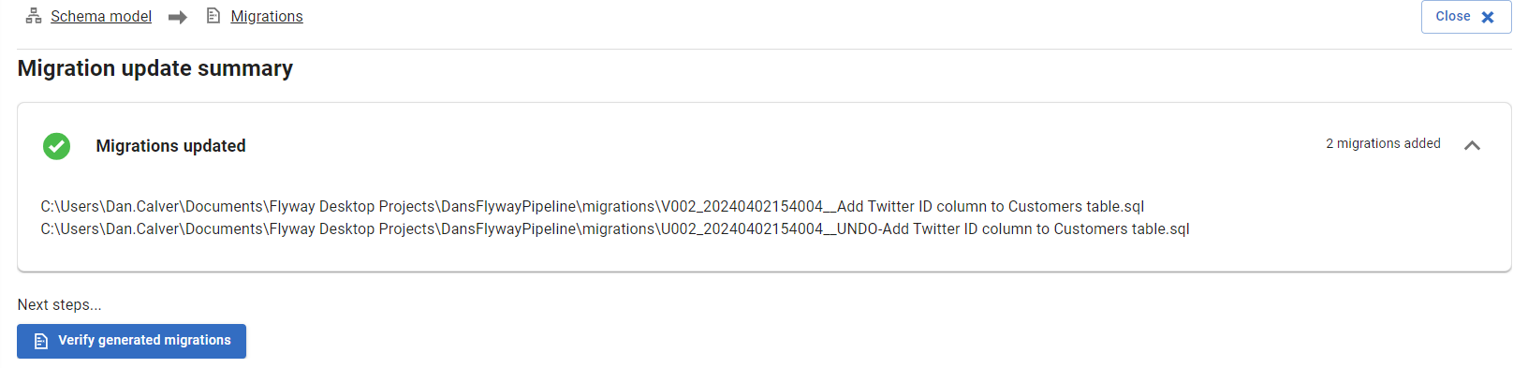Click the Migration update summary heading

155,68
